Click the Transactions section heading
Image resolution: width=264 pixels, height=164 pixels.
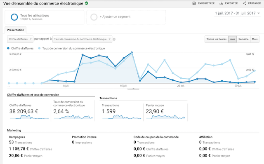pos(108,98)
